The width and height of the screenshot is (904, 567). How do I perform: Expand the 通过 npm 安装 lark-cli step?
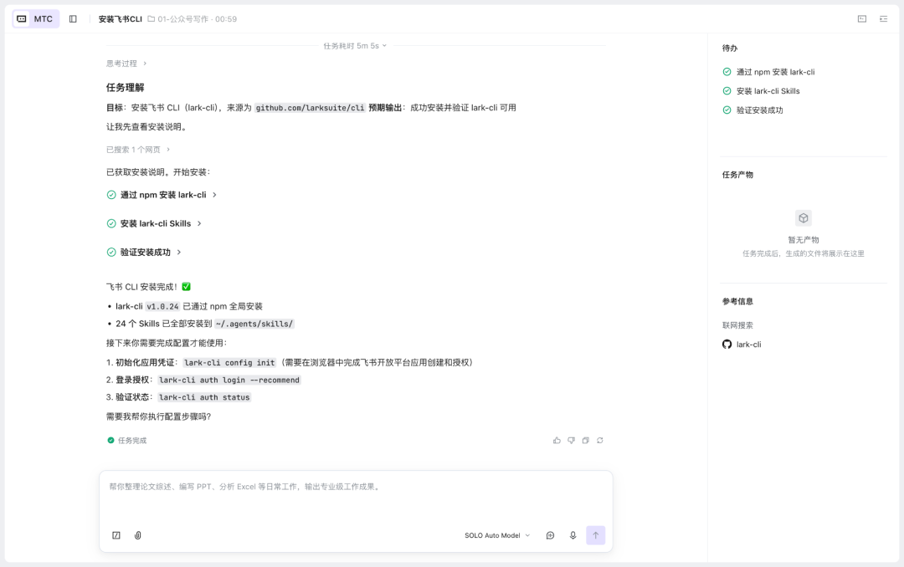[x=162, y=195]
